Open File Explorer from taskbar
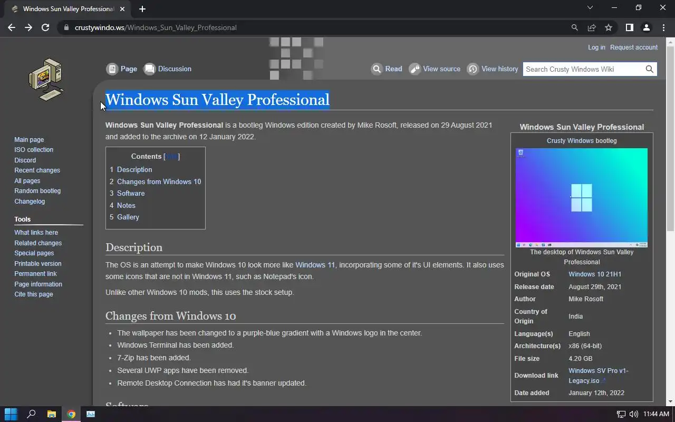 click(51, 414)
